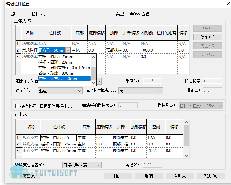Viewport: 231px width, 185px height.
Task: Select row header 1 in main pattern table
Action: 18,44
